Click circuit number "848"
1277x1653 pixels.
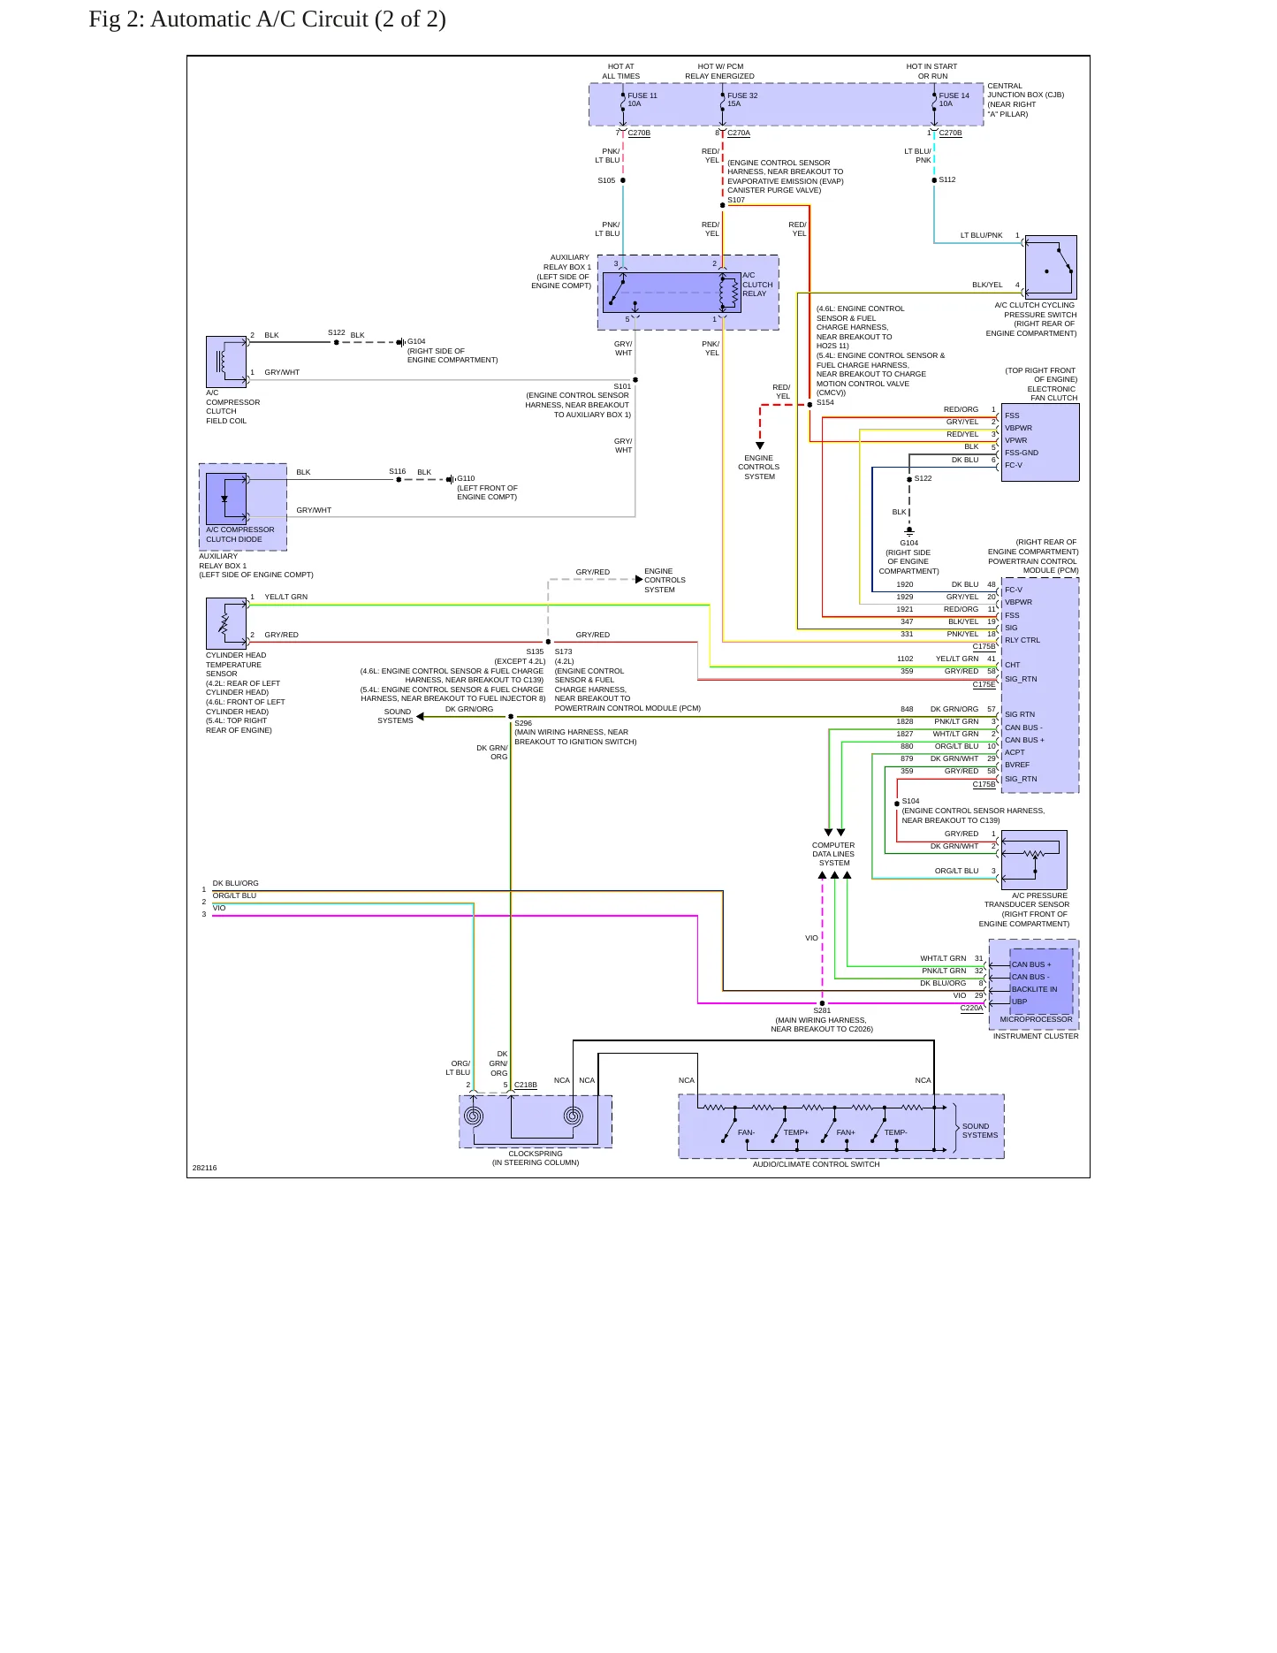click(x=907, y=709)
